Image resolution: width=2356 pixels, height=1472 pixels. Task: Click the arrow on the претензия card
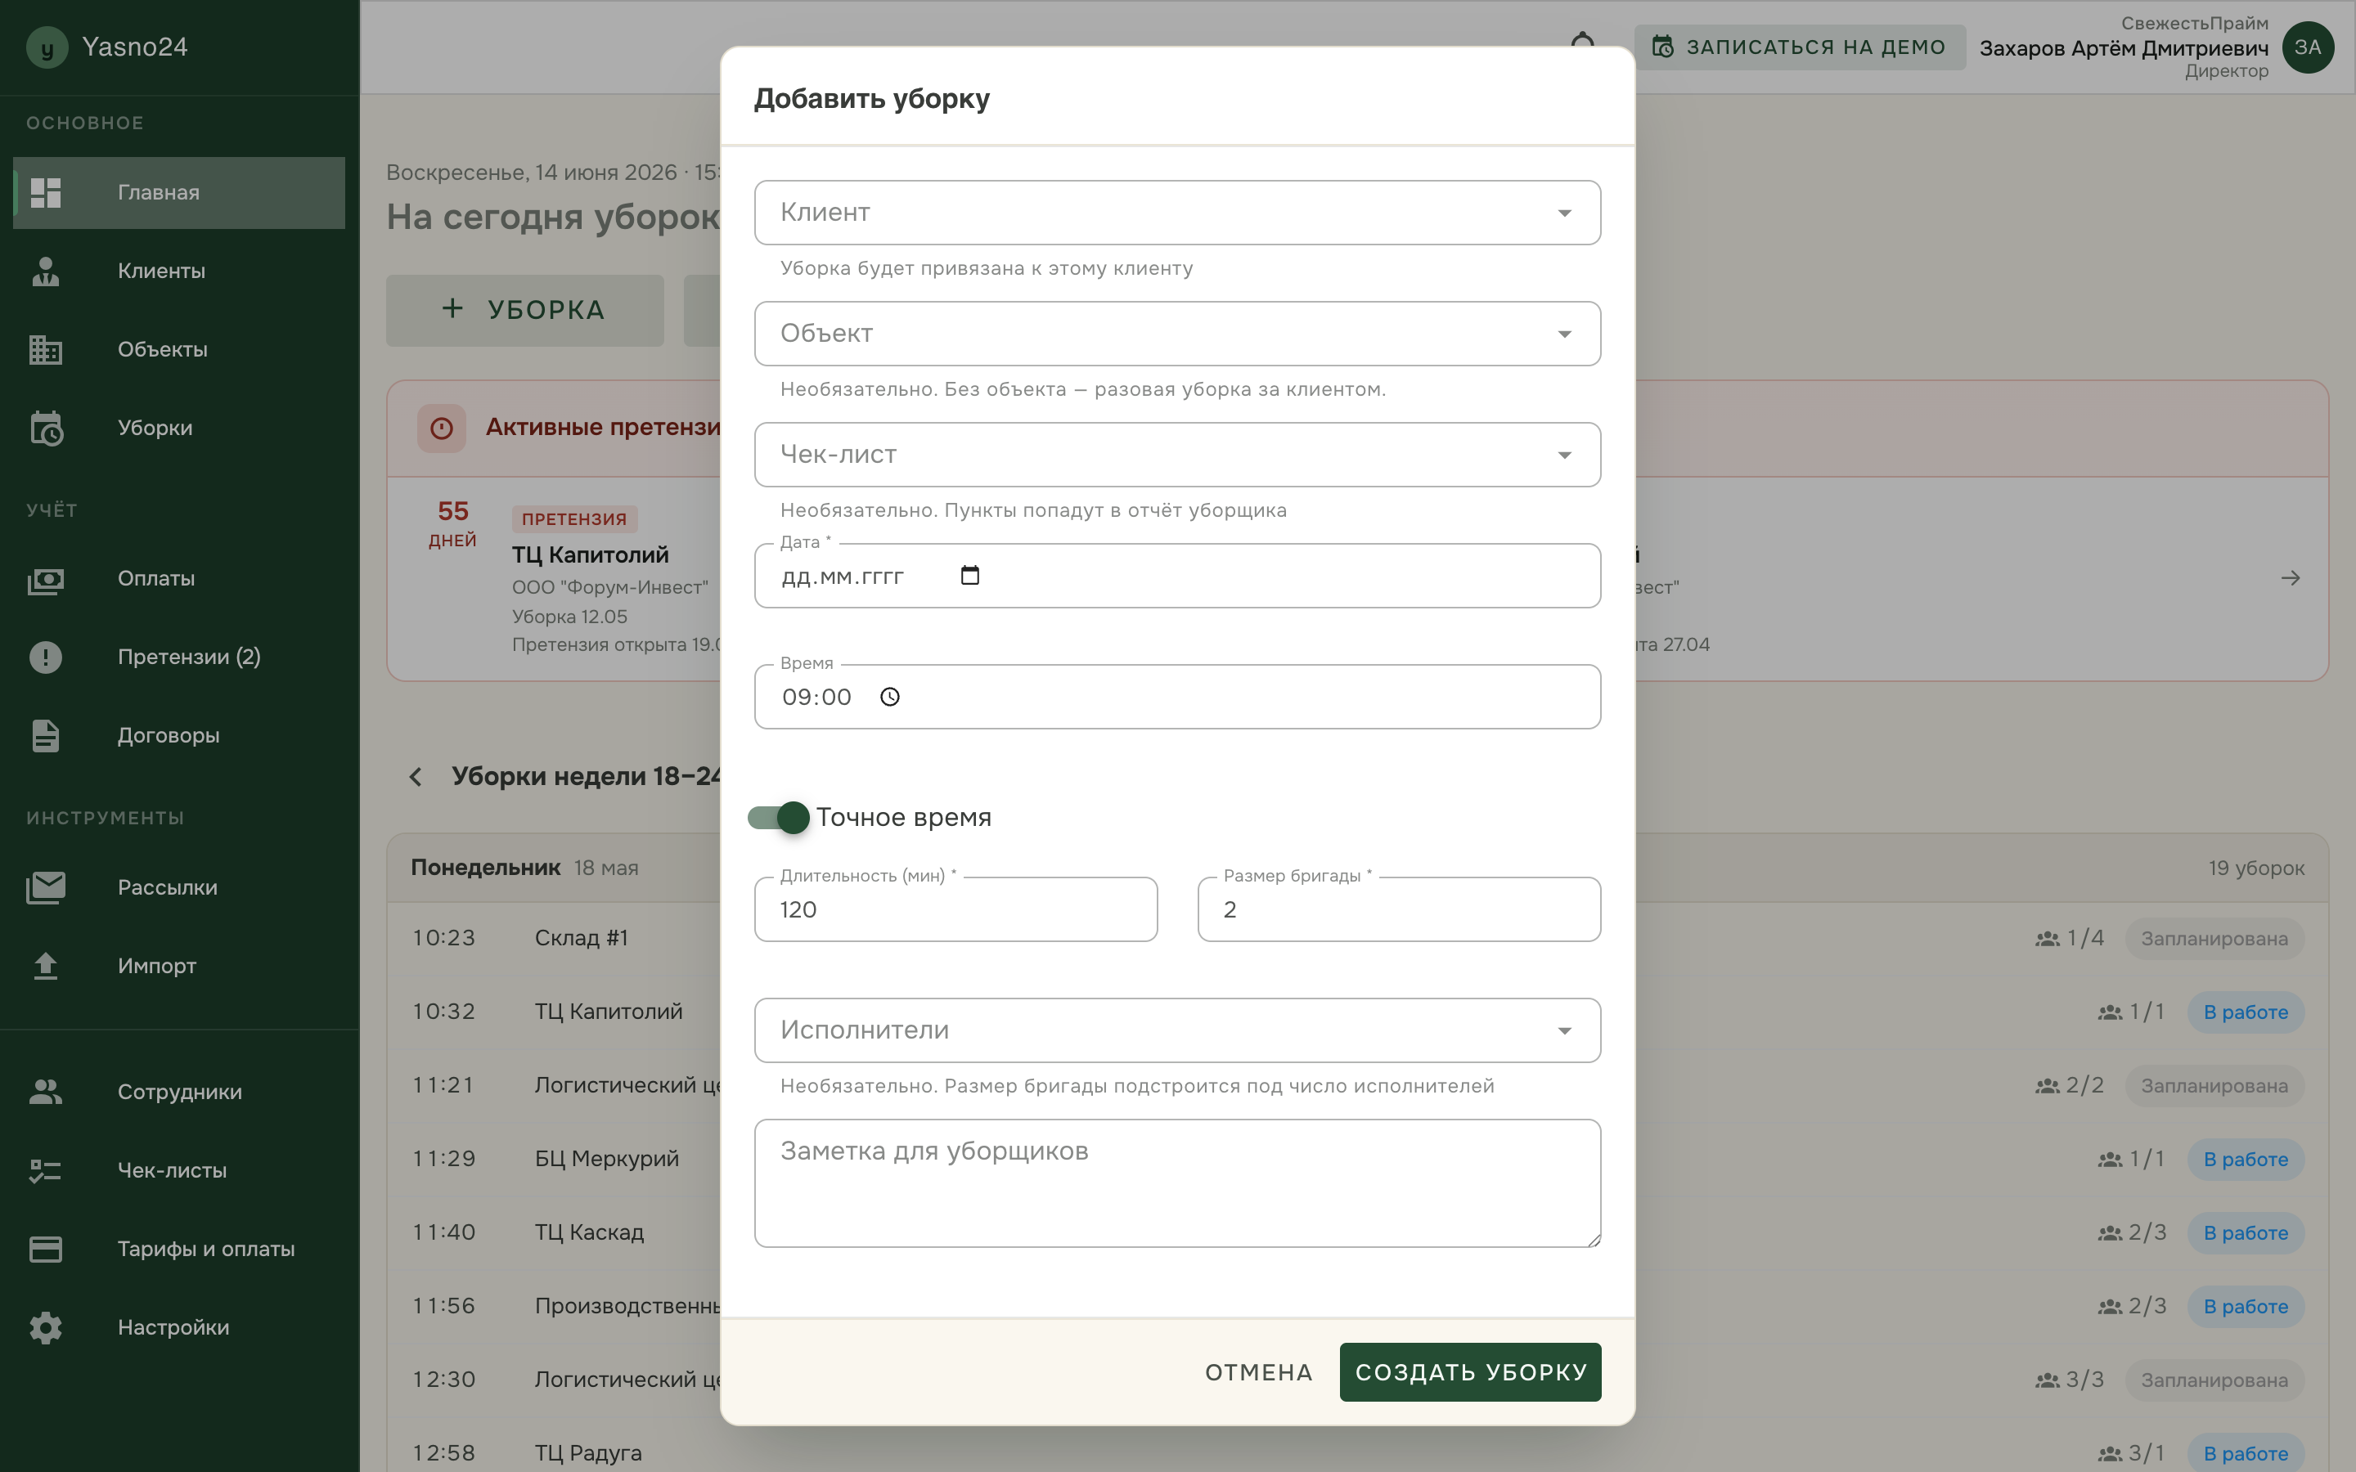pos(2290,578)
